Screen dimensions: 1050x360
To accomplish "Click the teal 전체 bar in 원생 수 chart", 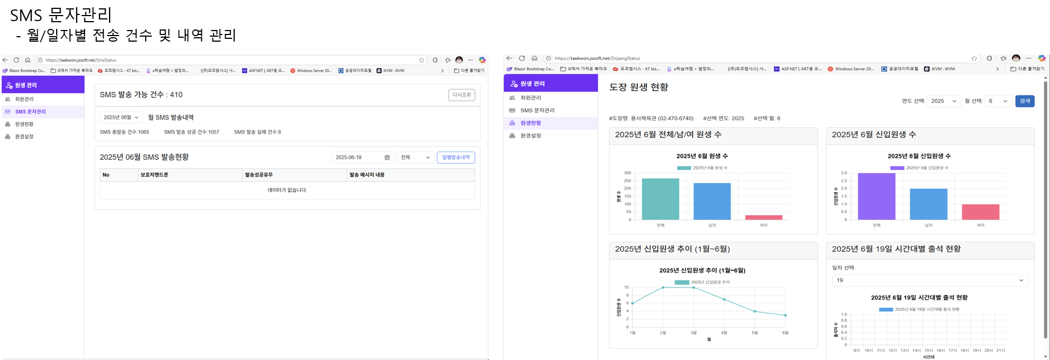I will point(660,199).
